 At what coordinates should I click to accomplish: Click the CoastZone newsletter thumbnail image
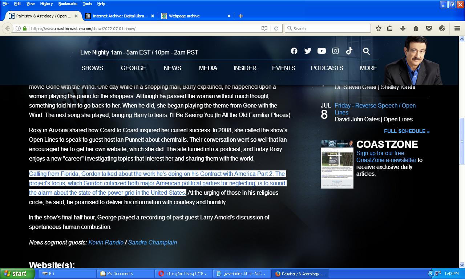coord(337,164)
